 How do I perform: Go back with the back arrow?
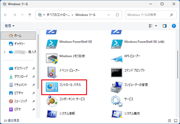point(6,15)
